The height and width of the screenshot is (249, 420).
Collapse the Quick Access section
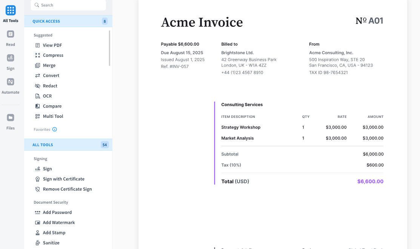46,22
